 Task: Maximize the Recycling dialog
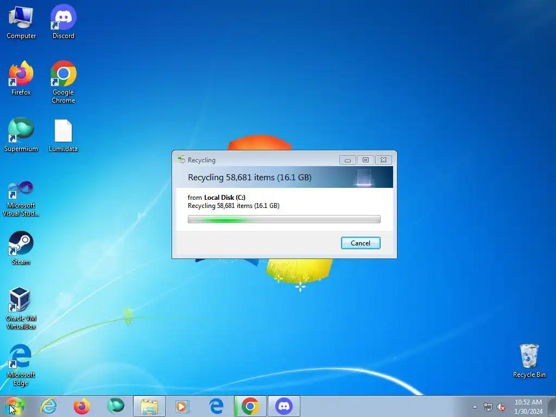(x=365, y=160)
